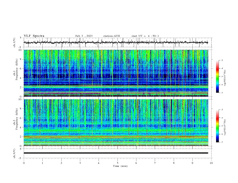The image size is (238, 183).
Task: Select the "start UT = 4 :50: 1" text
Action: point(145,36)
